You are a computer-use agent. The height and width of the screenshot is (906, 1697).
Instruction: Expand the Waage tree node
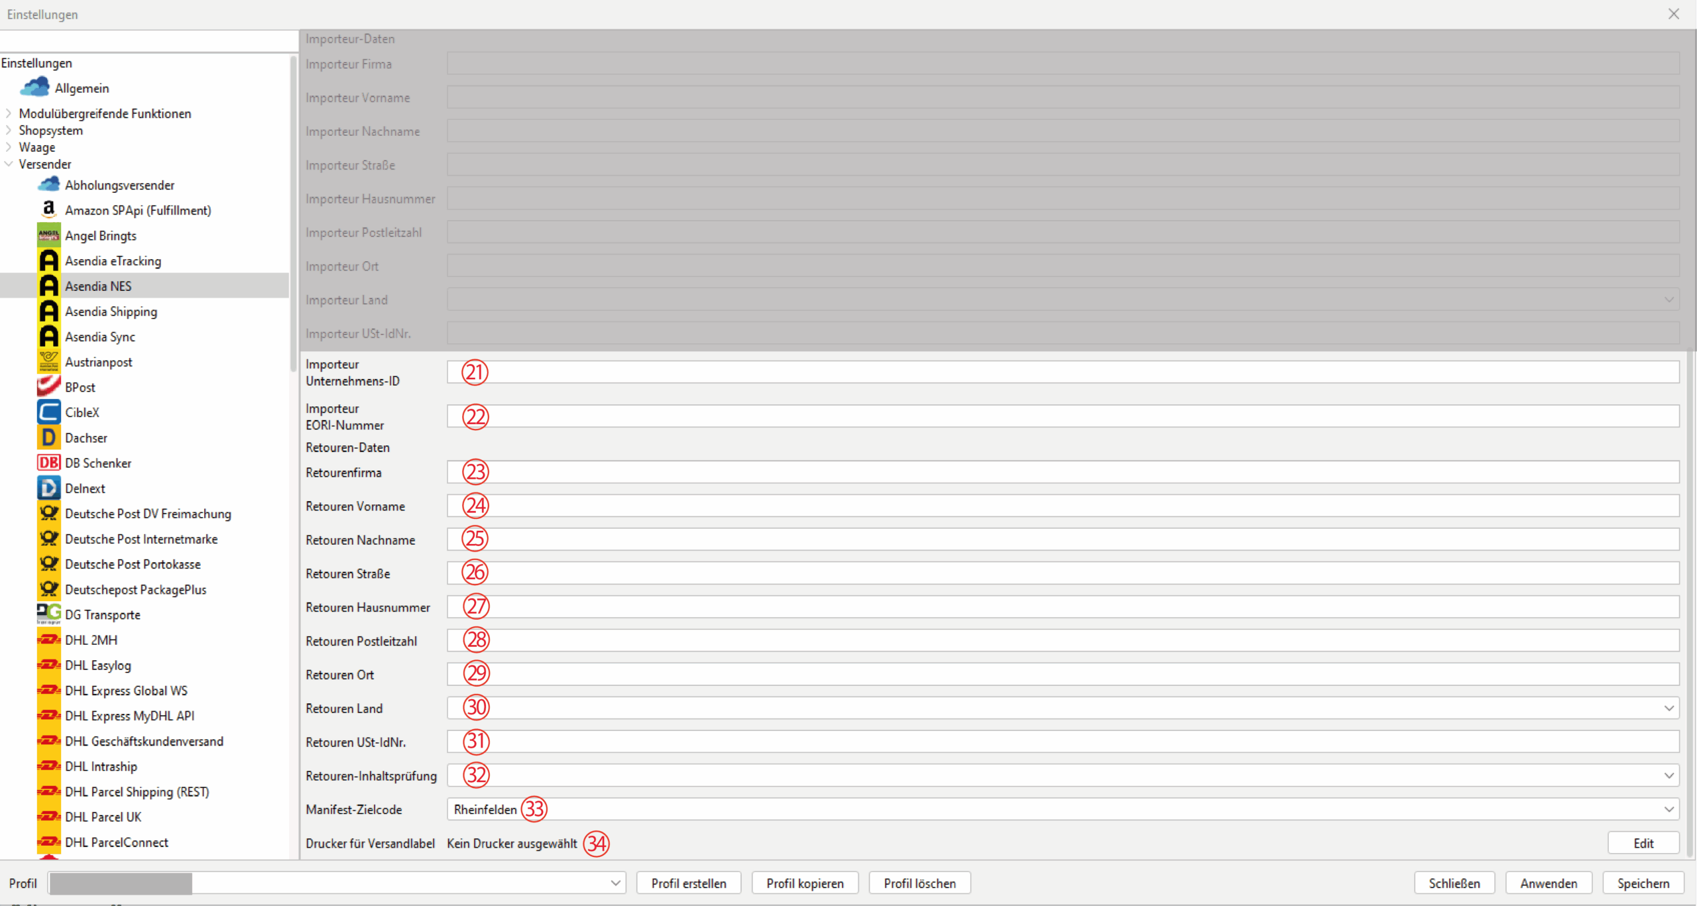coord(8,147)
